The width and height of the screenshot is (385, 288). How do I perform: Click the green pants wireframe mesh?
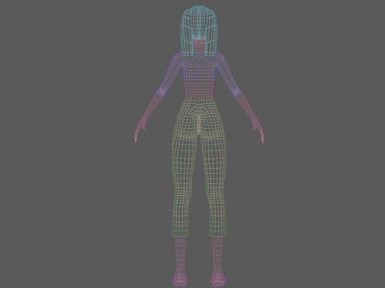(199, 168)
